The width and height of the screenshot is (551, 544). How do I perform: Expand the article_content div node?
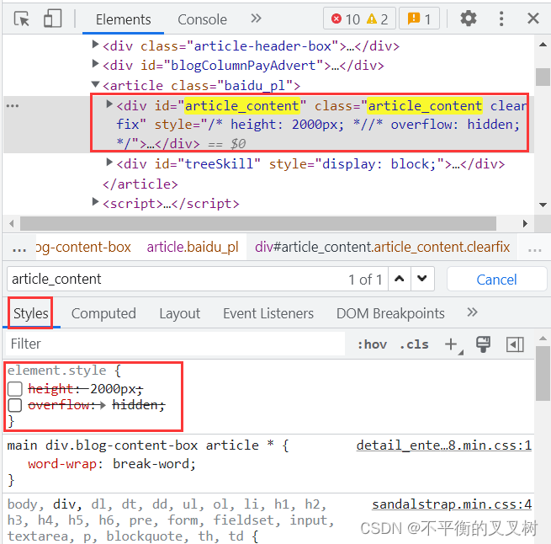[x=109, y=104]
